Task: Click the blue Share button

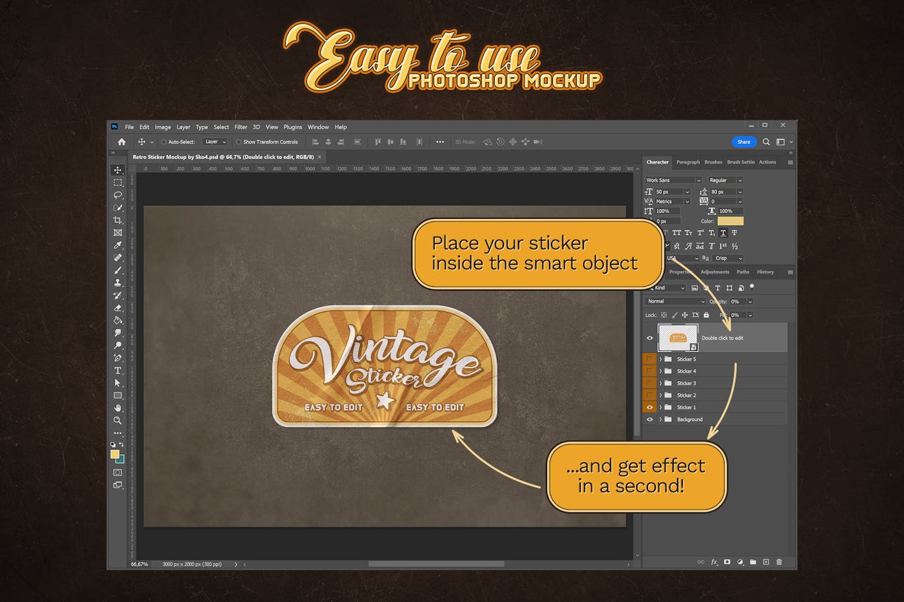Action: coord(743,142)
